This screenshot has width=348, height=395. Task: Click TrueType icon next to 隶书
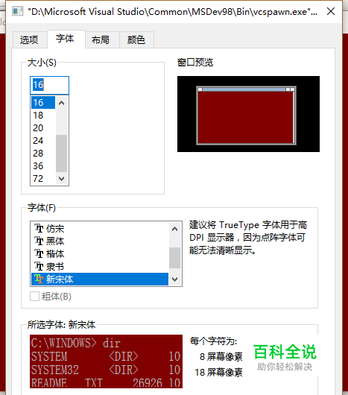pos(39,266)
